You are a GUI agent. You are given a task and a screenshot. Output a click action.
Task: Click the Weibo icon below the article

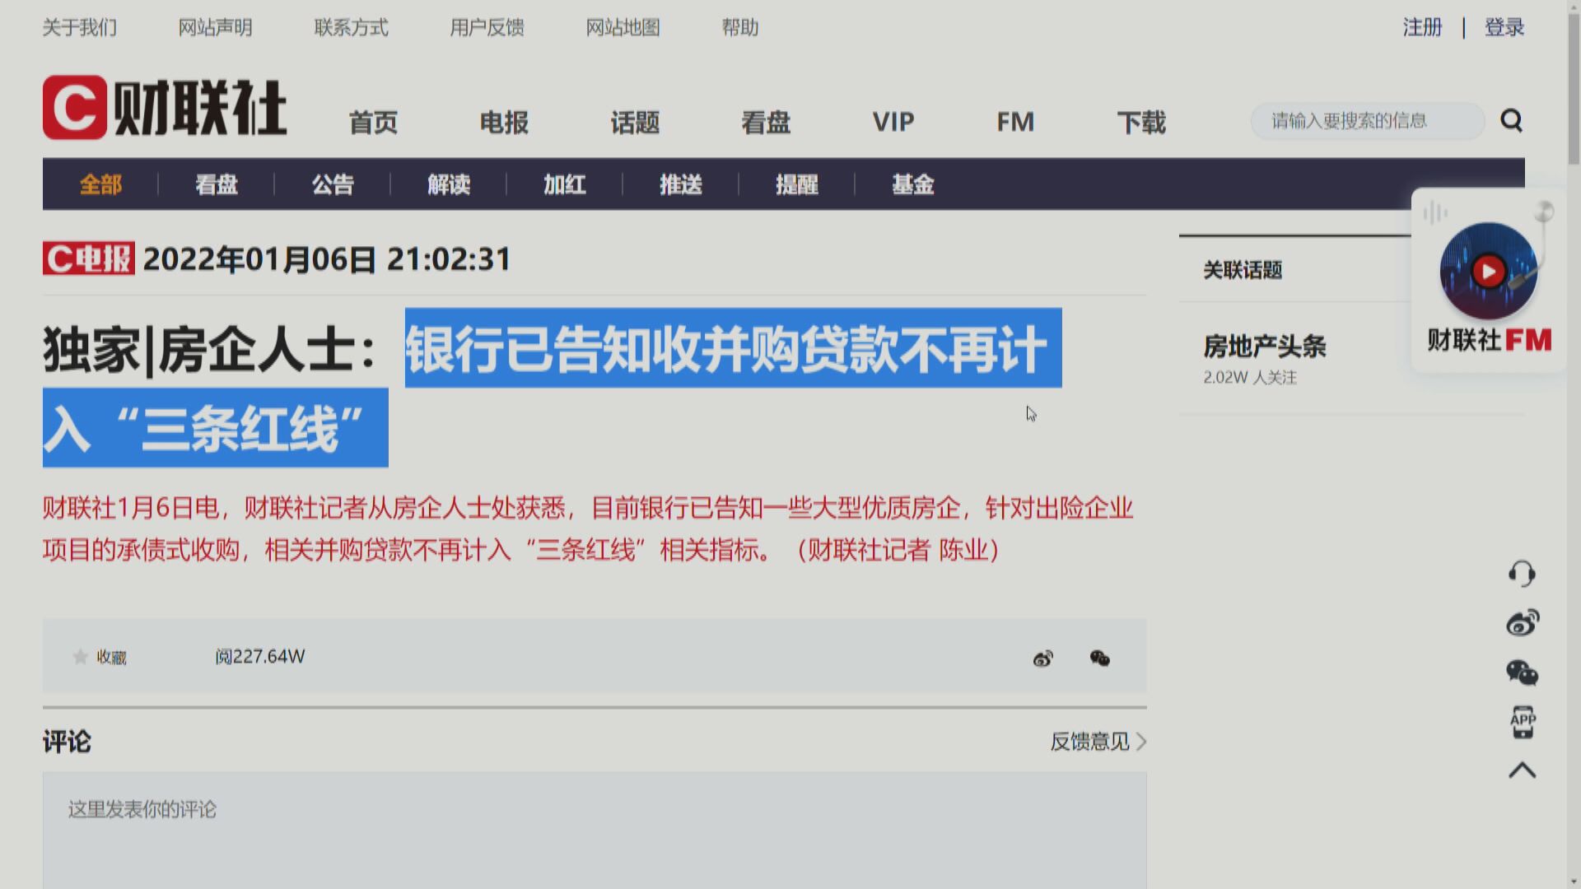coord(1042,658)
